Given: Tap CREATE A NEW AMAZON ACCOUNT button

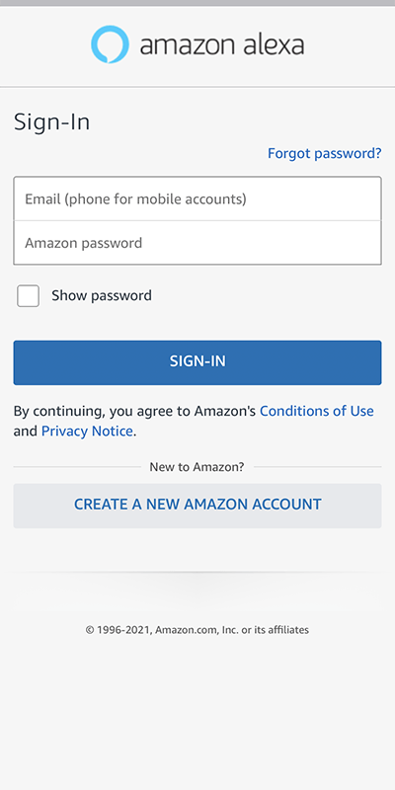Looking at the screenshot, I should (x=197, y=506).
